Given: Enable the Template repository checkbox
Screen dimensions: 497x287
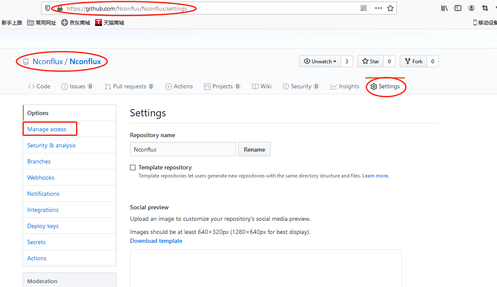Looking at the screenshot, I should click(133, 168).
